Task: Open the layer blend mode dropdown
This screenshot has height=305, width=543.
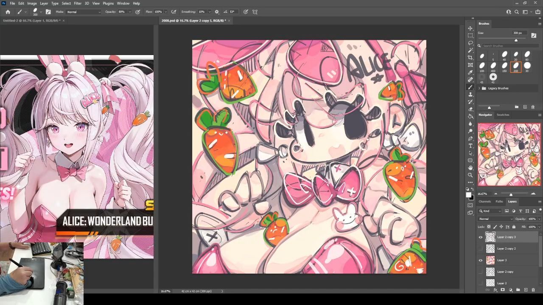Action: 495,219
